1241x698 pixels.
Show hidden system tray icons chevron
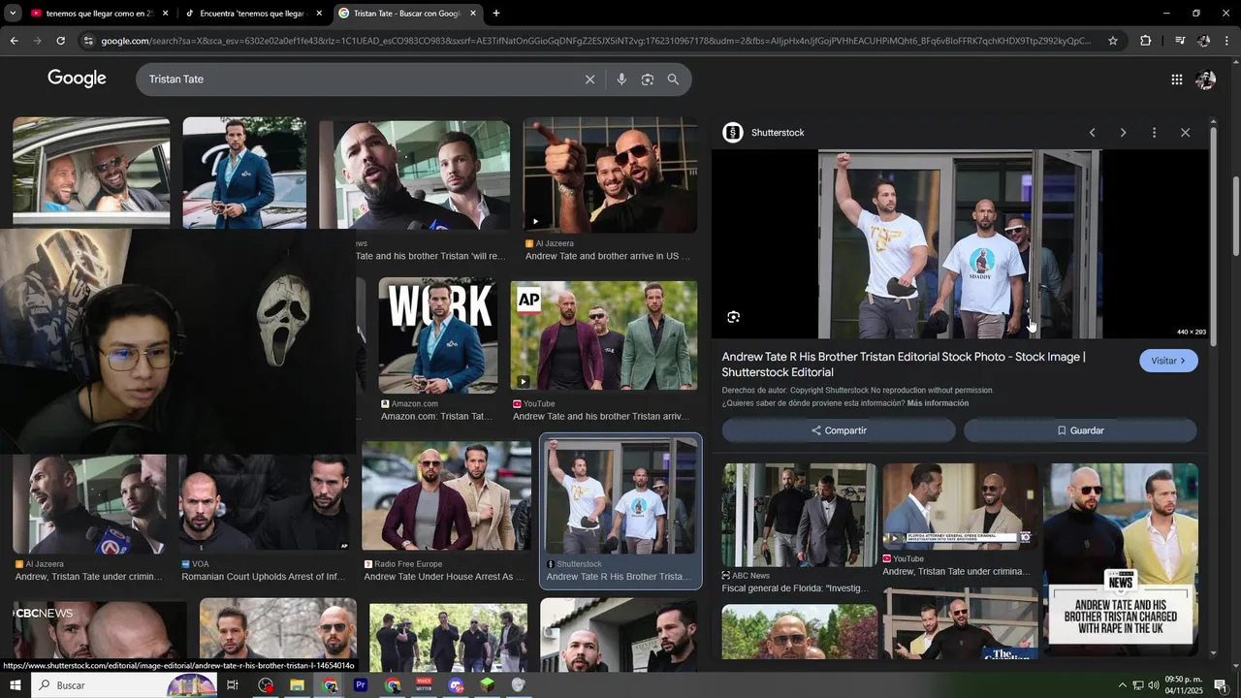pos(1123,685)
